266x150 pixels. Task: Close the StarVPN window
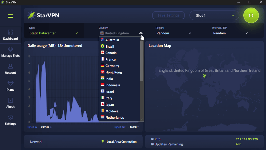[261, 2]
